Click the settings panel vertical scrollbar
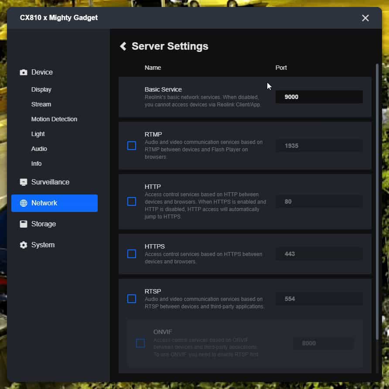 [377, 201]
